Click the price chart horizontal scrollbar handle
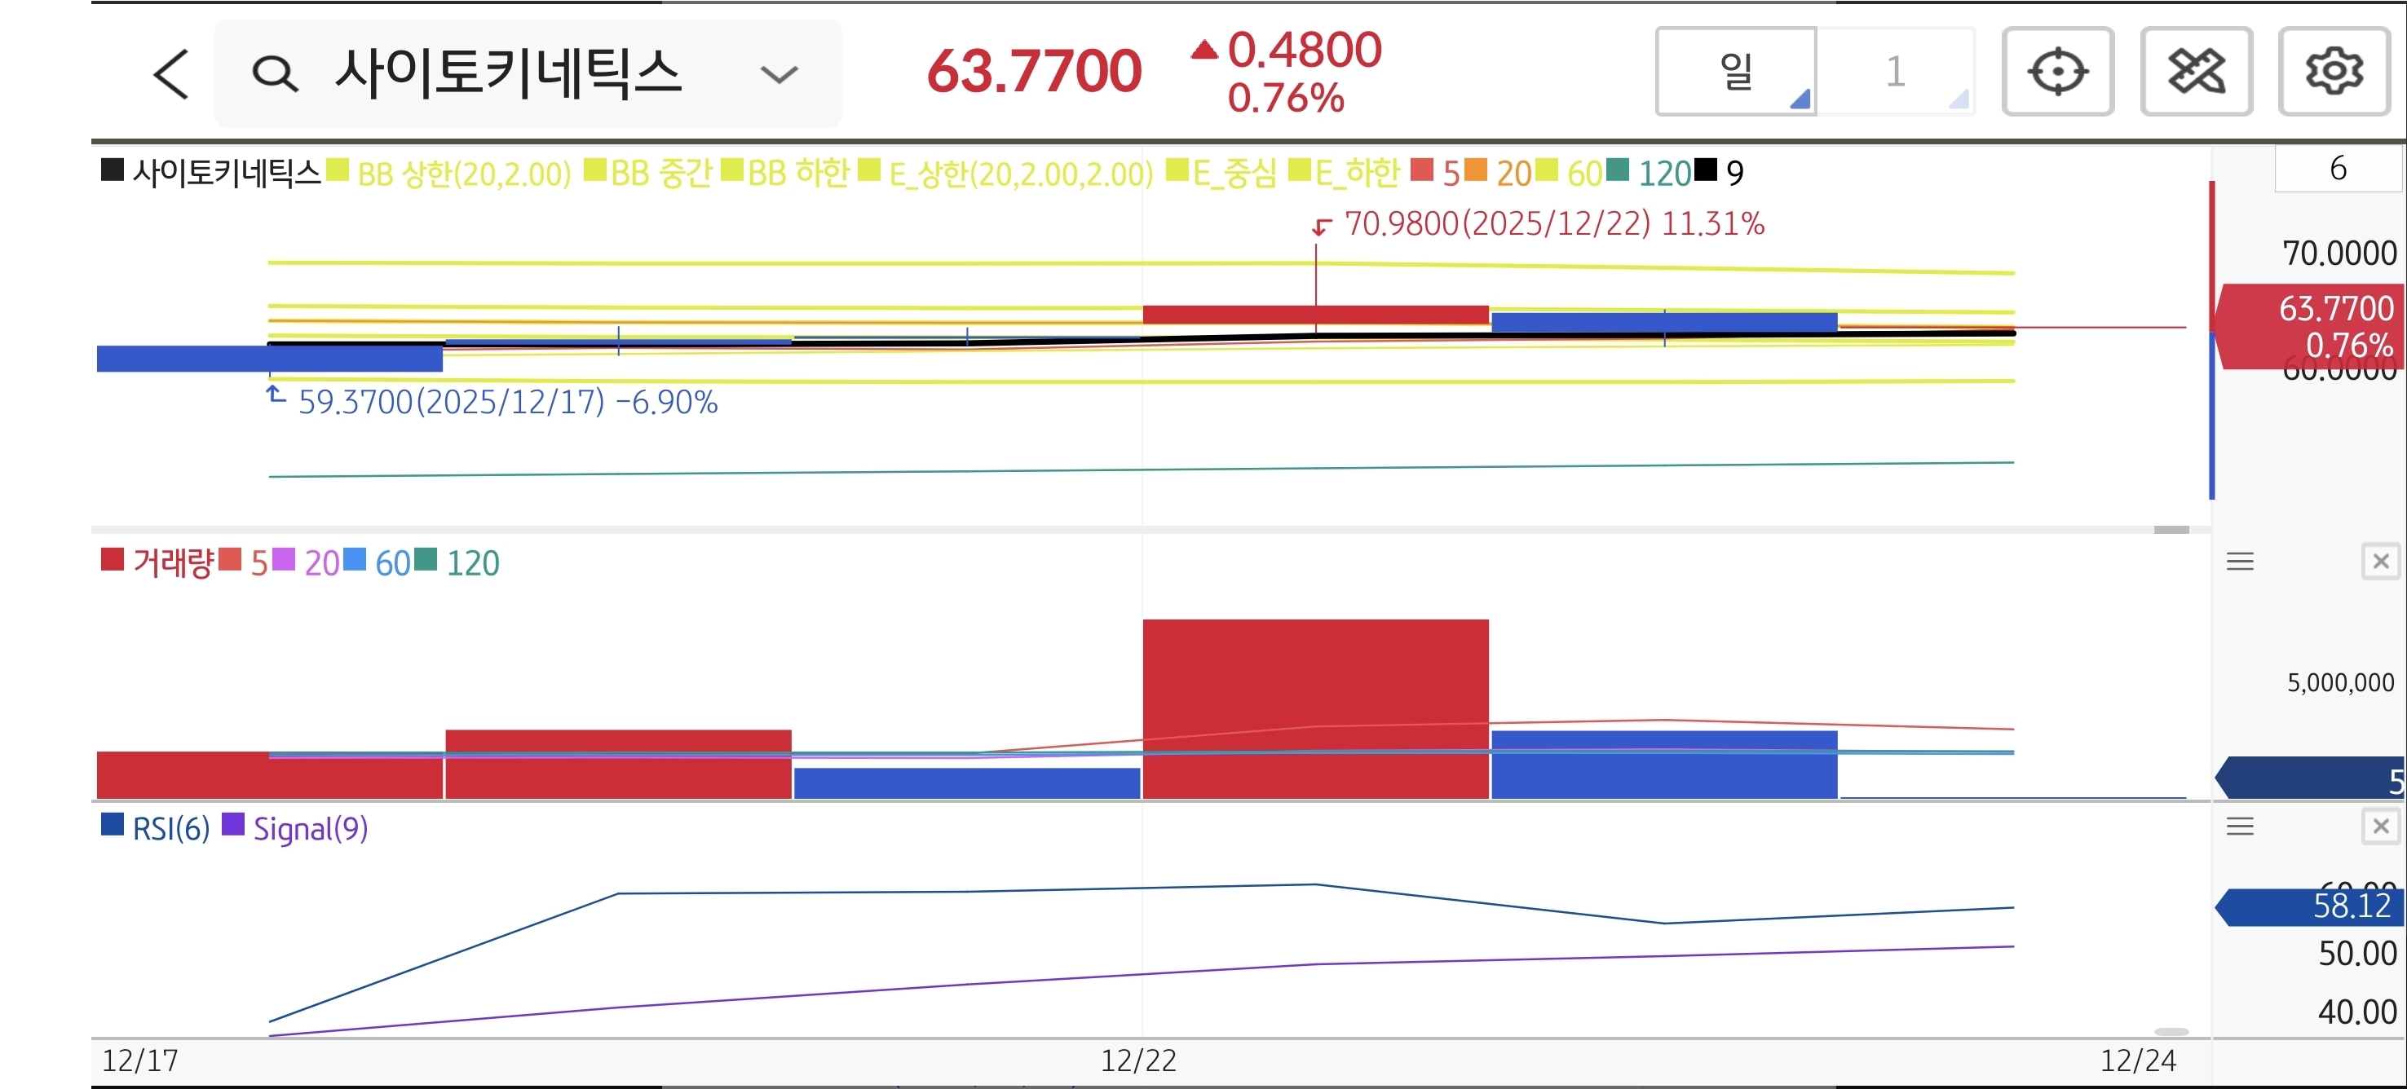2407x1089 pixels. [2171, 530]
